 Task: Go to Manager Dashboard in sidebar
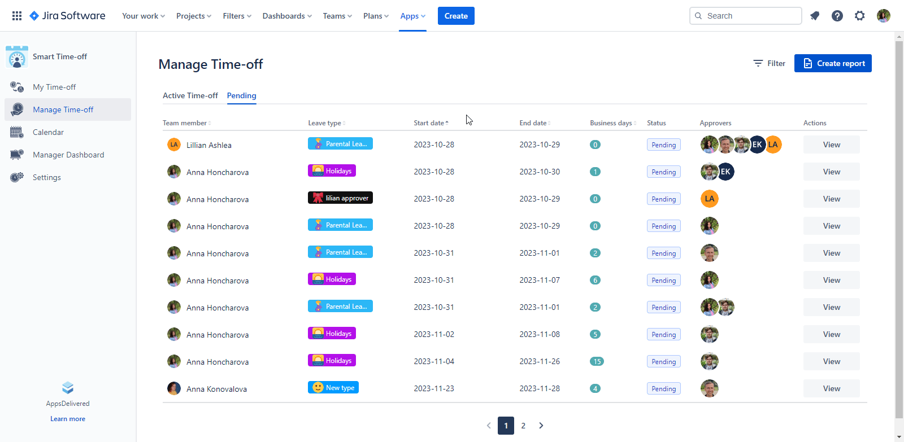point(68,155)
